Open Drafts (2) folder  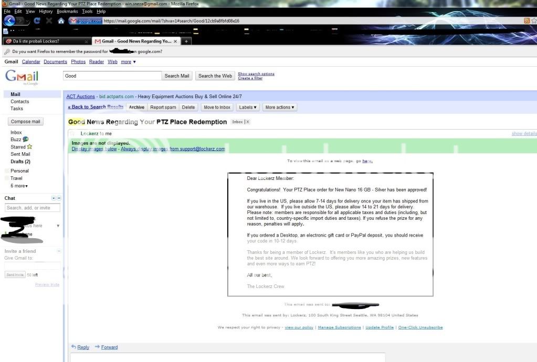(x=20, y=162)
